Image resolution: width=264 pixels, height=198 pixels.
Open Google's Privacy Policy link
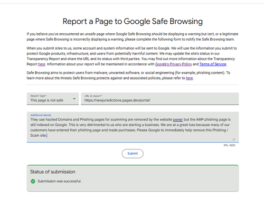click(x=173, y=64)
